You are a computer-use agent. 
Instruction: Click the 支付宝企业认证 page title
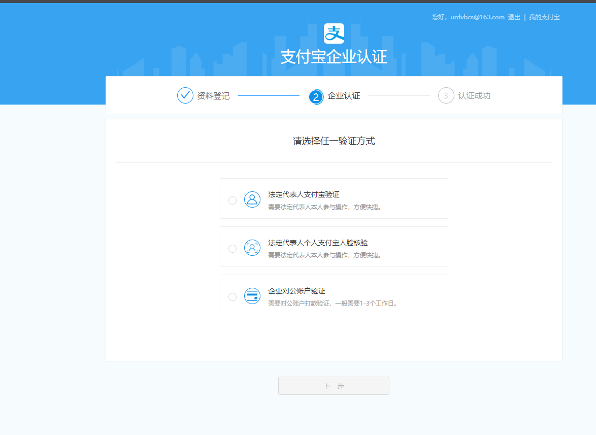[334, 57]
